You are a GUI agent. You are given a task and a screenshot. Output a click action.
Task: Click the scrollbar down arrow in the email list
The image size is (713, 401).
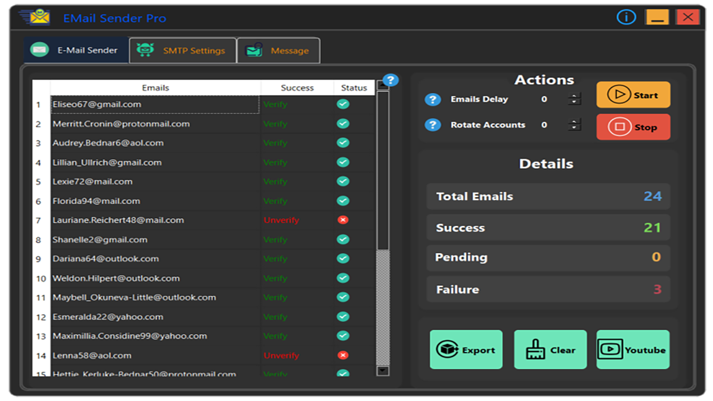tap(383, 370)
